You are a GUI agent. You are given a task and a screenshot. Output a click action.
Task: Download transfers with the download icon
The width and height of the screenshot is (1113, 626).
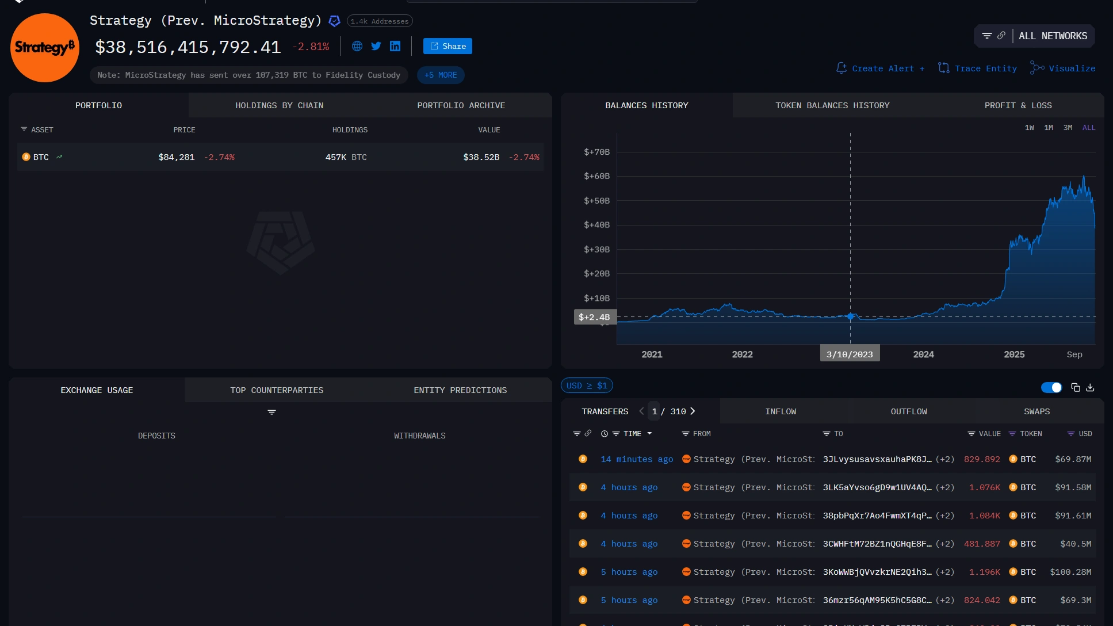[x=1090, y=388]
